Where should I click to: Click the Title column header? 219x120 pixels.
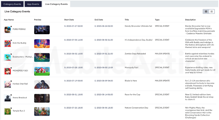point(127,20)
